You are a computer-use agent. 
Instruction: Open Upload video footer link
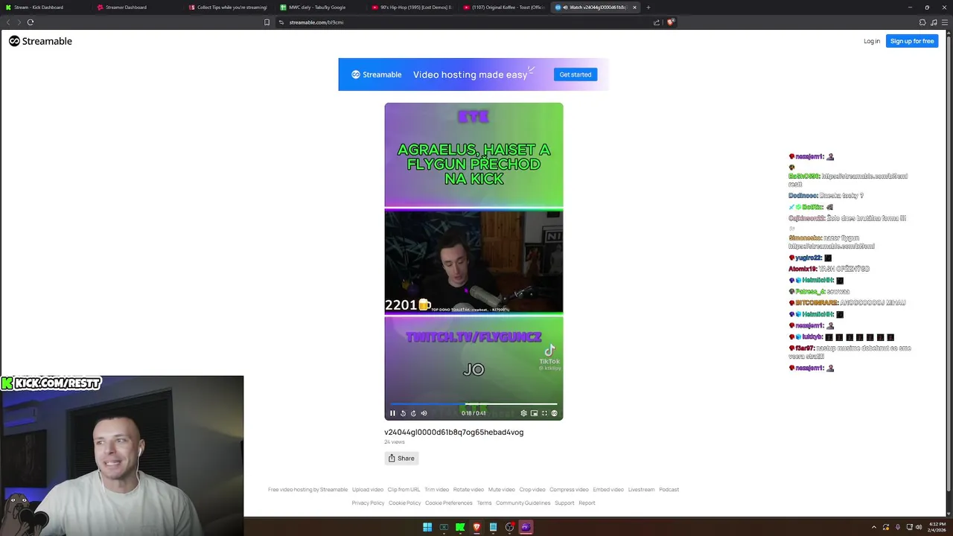[368, 490]
